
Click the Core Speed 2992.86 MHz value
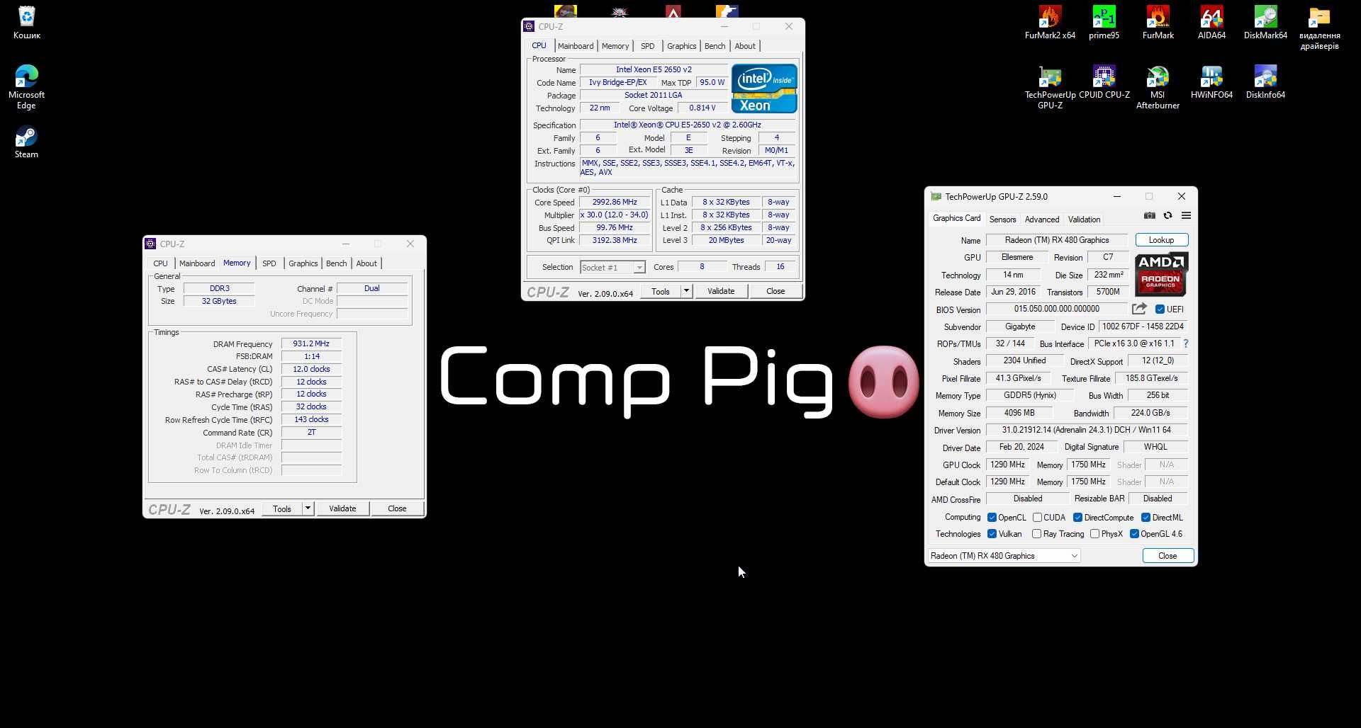coord(615,202)
